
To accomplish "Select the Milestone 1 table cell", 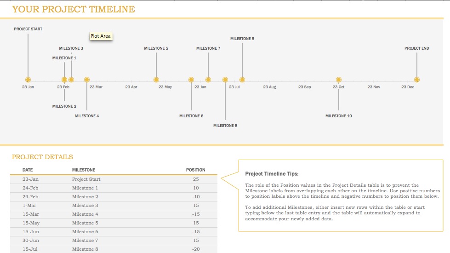I will coord(85,188).
